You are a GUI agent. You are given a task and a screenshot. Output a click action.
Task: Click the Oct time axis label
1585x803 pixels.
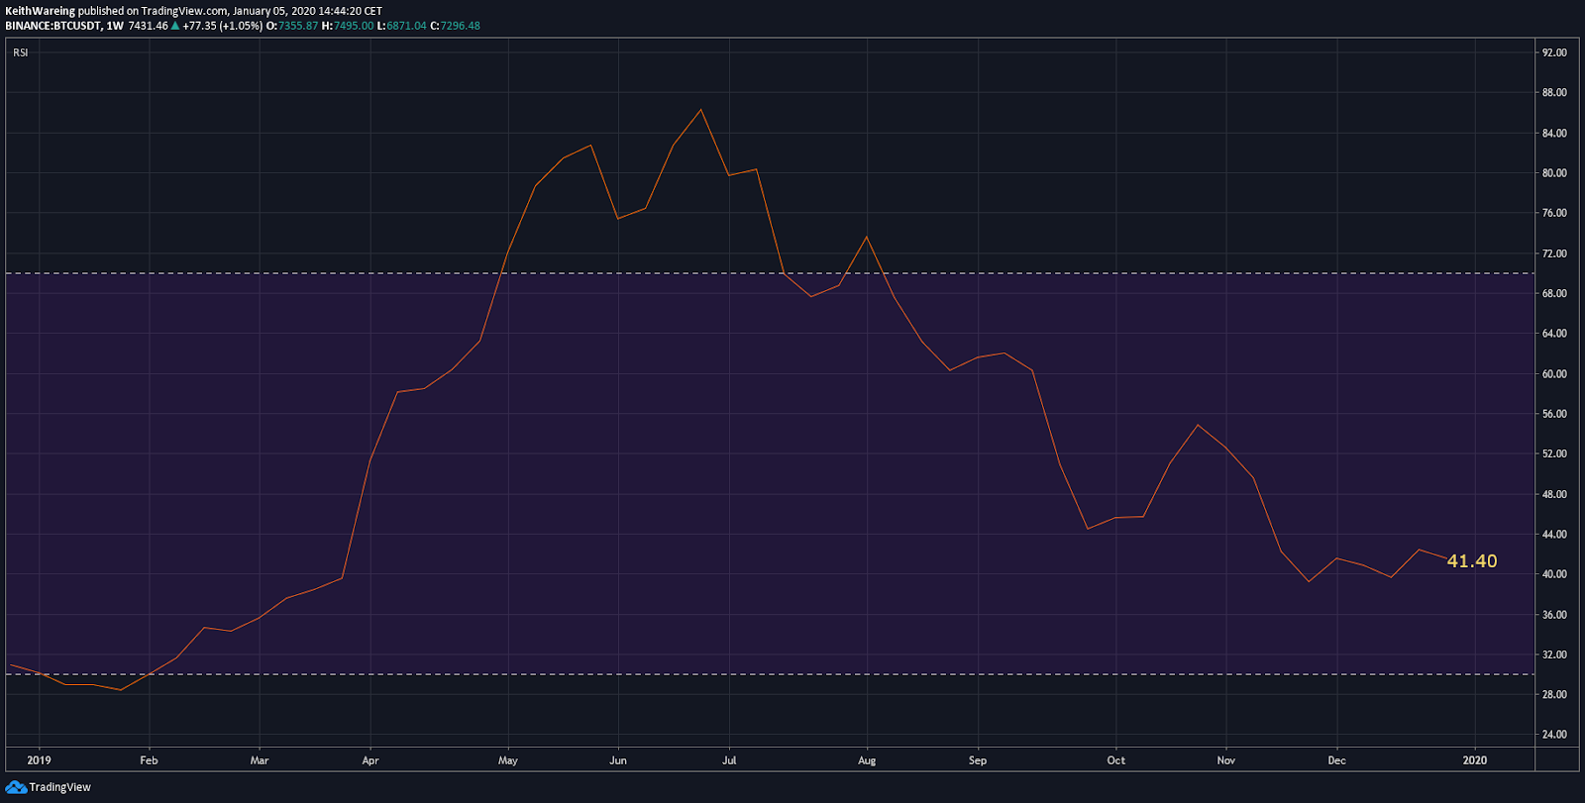pyautogui.click(x=1116, y=760)
